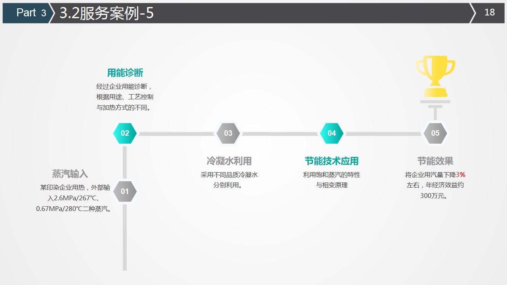Screen dimensions: 507x285
Task: Click the vertical line below hexagon 01
Action: [x=125, y=237]
